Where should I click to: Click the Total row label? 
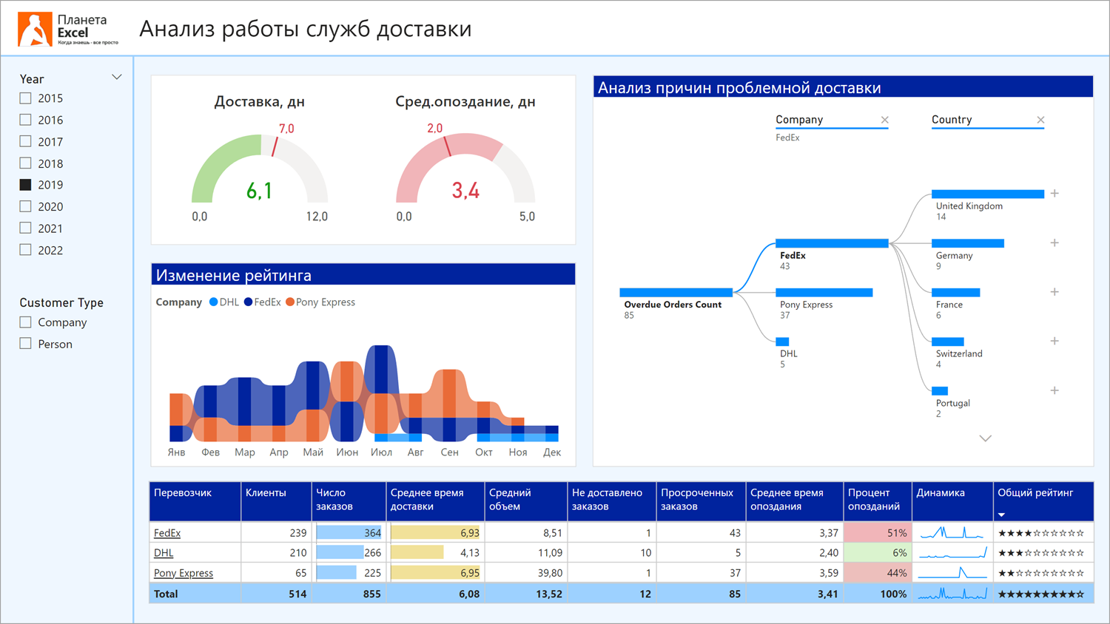166,594
